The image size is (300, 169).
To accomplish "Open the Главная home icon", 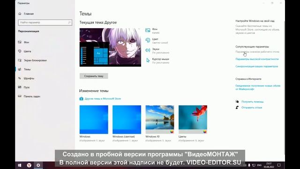I will tap(20, 14).
